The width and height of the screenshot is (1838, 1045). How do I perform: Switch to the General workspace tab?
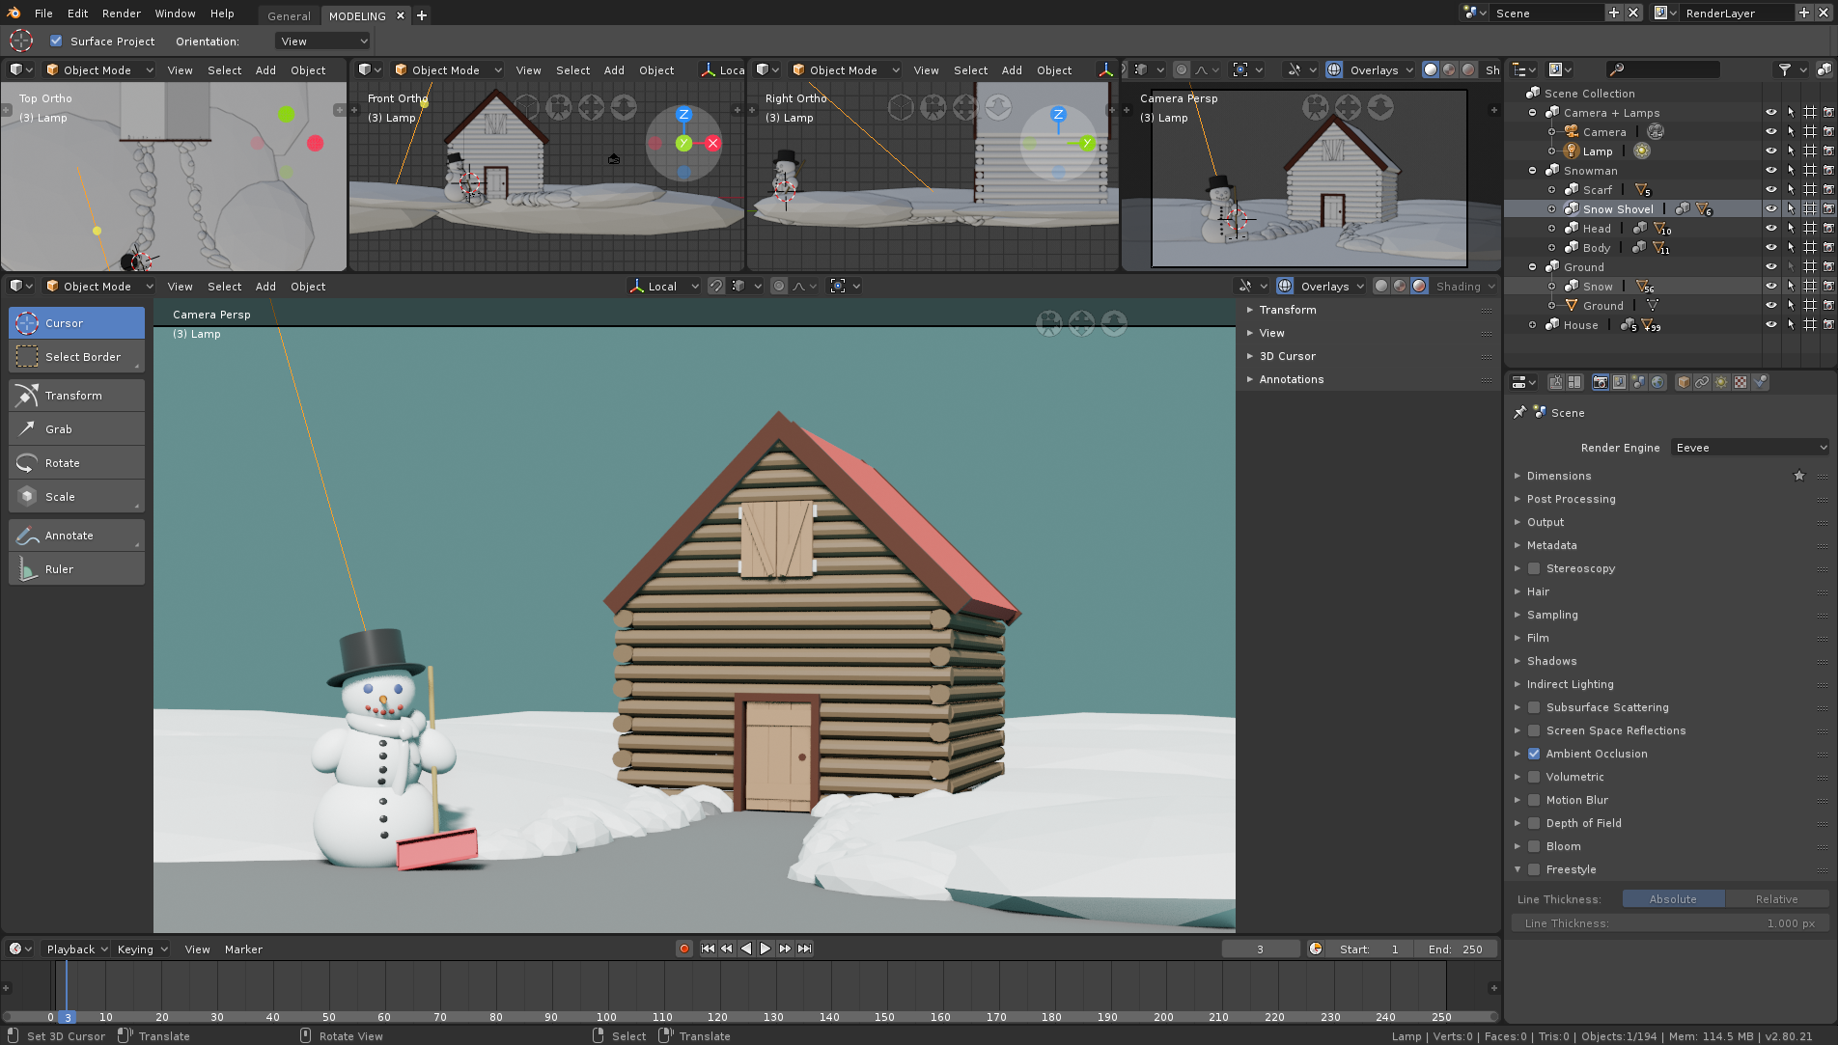click(x=289, y=15)
